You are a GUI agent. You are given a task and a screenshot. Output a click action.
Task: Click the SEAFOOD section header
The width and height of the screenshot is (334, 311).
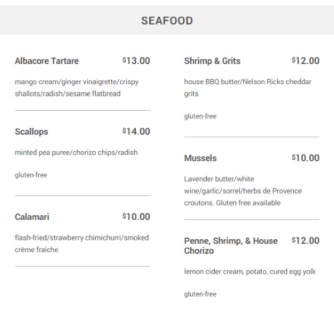[x=167, y=21]
